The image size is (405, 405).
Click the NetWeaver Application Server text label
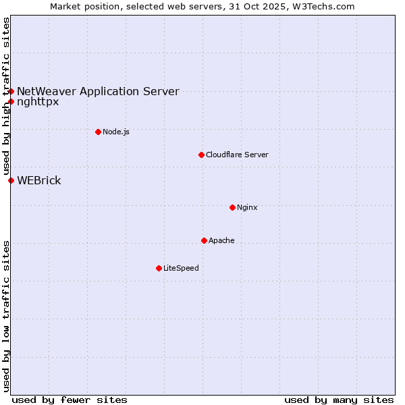coord(98,91)
